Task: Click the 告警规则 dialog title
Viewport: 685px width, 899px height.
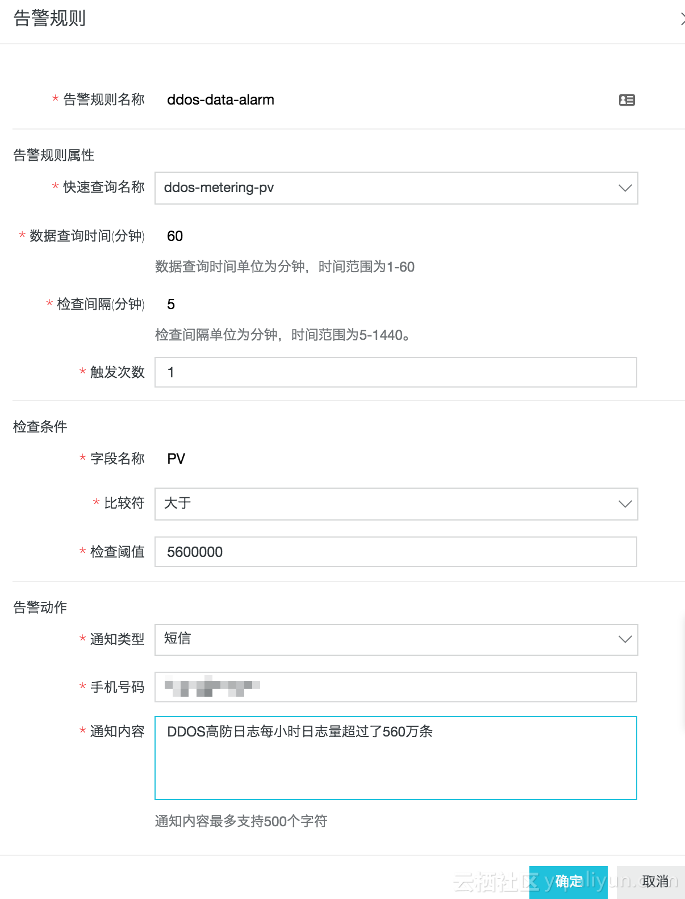Action: (49, 18)
